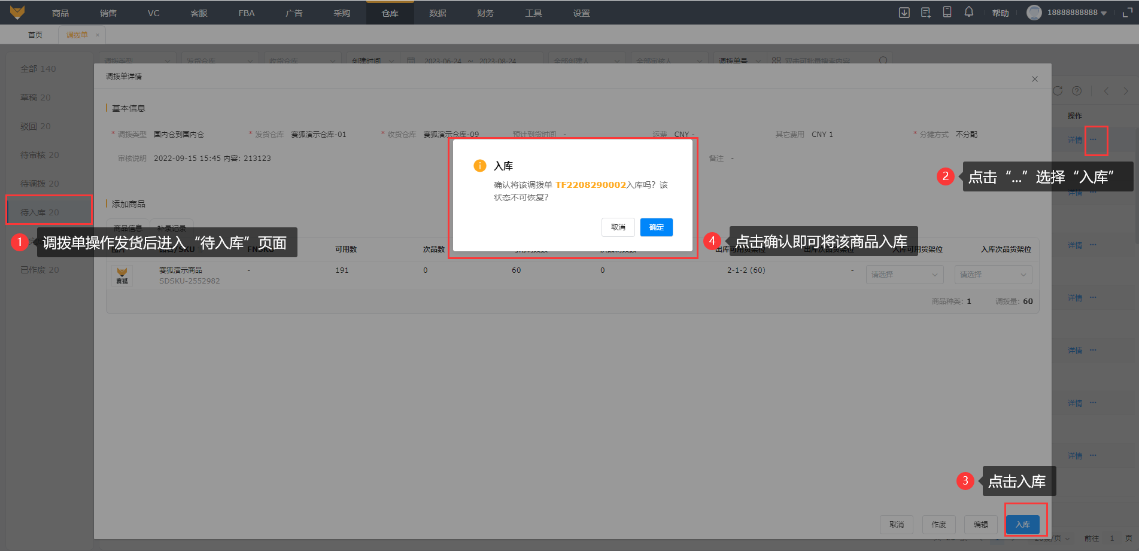Click the refresh icon above the 操作 column
Viewport: 1139px width, 551px height.
1058,91
